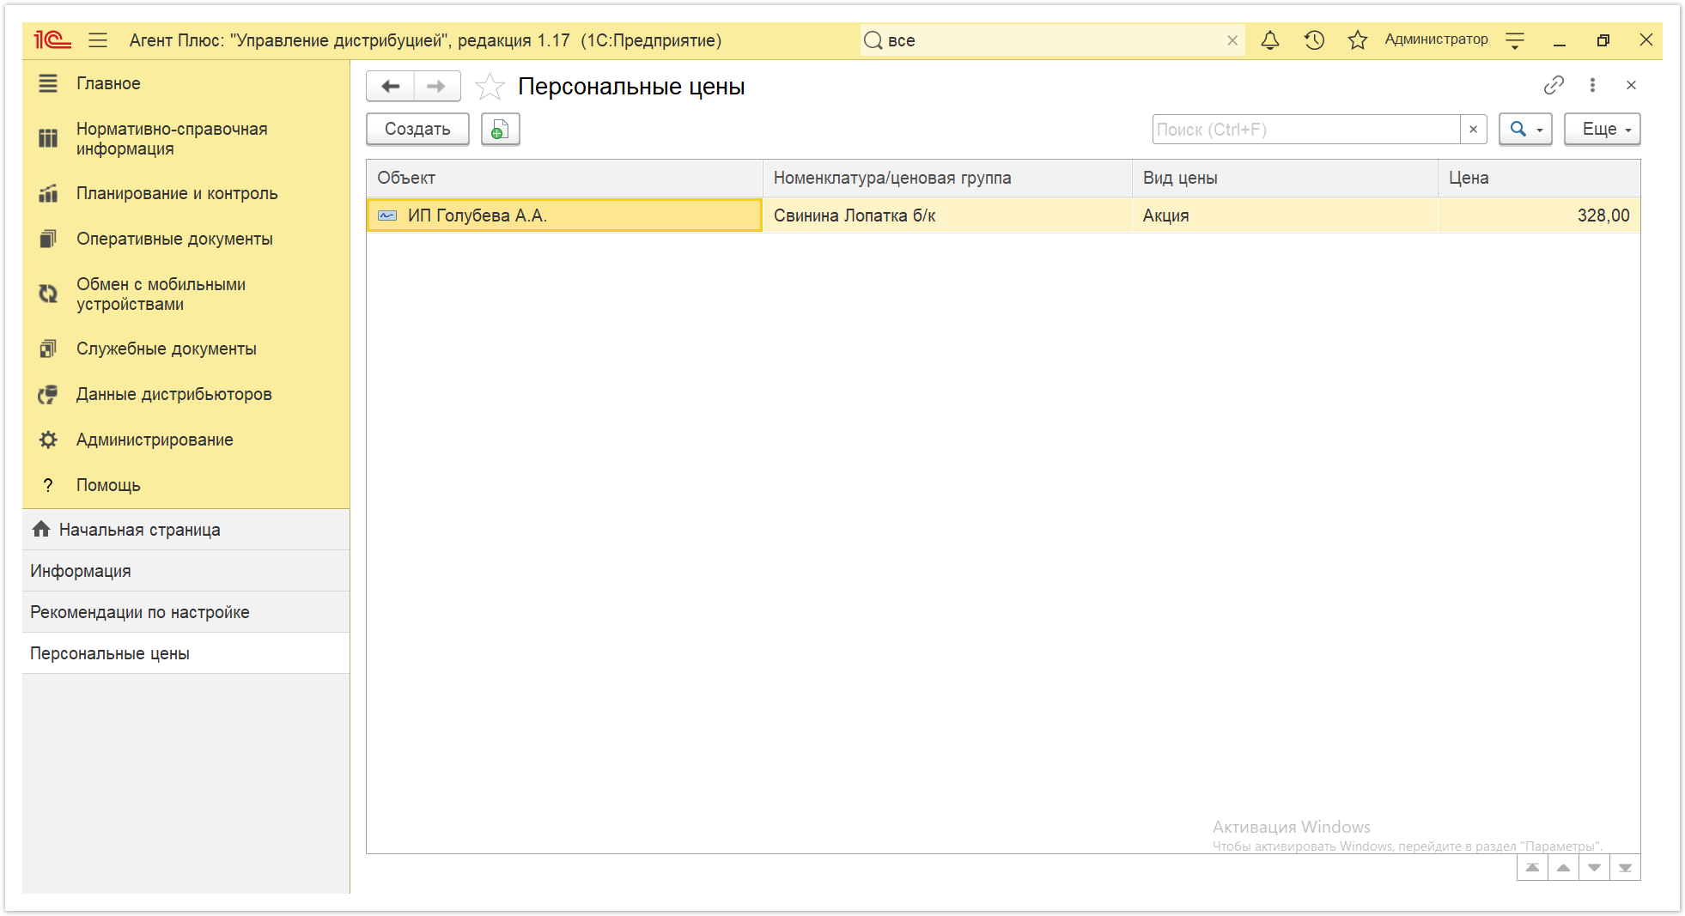The image size is (1685, 916).
Task: Switch to Рекомендации по настройке tab
Action: [186, 612]
